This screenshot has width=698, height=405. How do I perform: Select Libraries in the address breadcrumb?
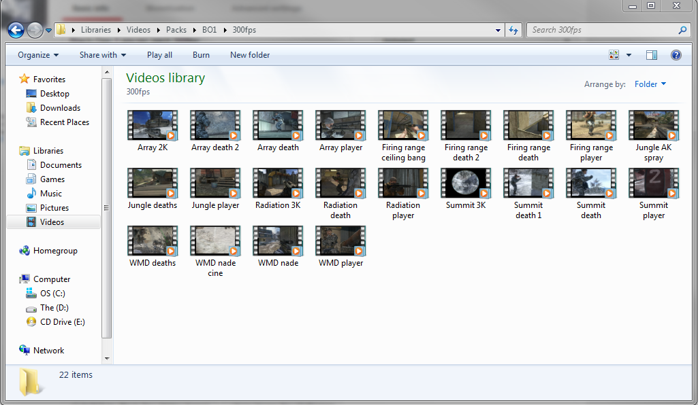click(x=96, y=30)
